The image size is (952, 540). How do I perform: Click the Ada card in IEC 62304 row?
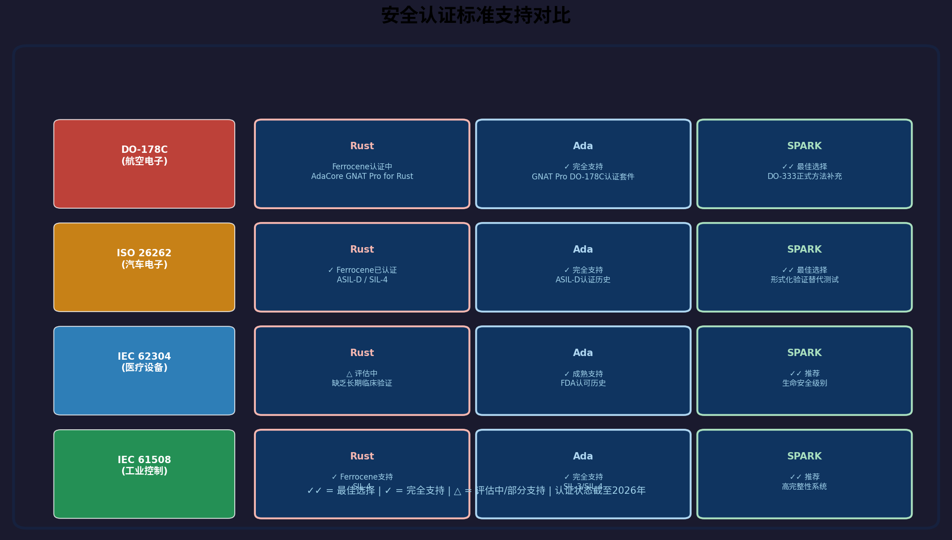tap(583, 371)
